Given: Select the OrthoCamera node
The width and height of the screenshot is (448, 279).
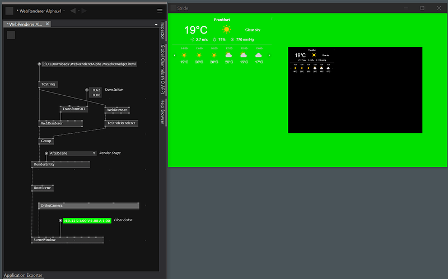Looking at the screenshot, I should pyautogui.click(x=88, y=206).
